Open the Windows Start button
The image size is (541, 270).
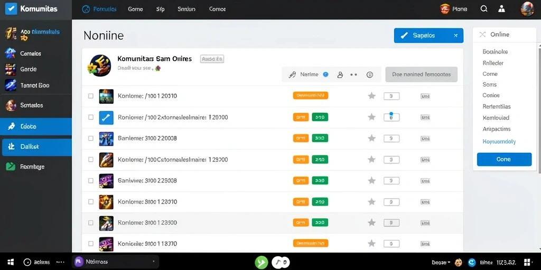click(x=11, y=262)
